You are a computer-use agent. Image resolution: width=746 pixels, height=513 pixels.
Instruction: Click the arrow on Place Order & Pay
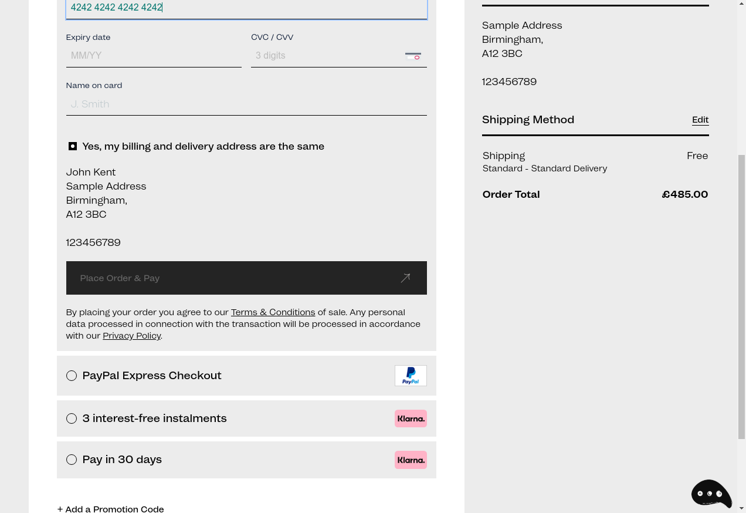[x=405, y=278]
